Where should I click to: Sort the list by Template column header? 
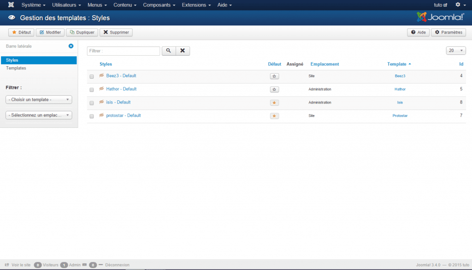[x=397, y=64]
